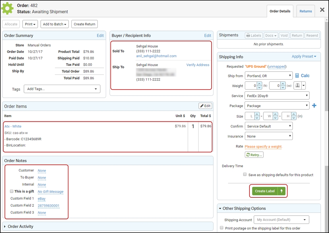Screen dimensions: 329x233
Task: Open the Add Tags dropdown
Action: [62, 89]
